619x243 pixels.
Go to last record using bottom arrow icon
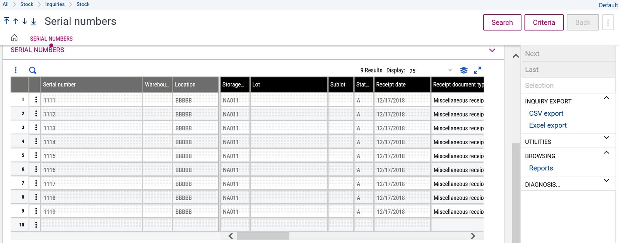click(33, 22)
